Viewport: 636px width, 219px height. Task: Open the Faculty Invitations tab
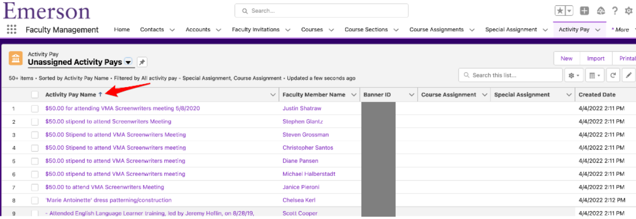pyautogui.click(x=255, y=29)
